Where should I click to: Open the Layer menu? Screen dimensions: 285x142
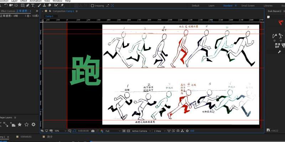coord(14,1)
